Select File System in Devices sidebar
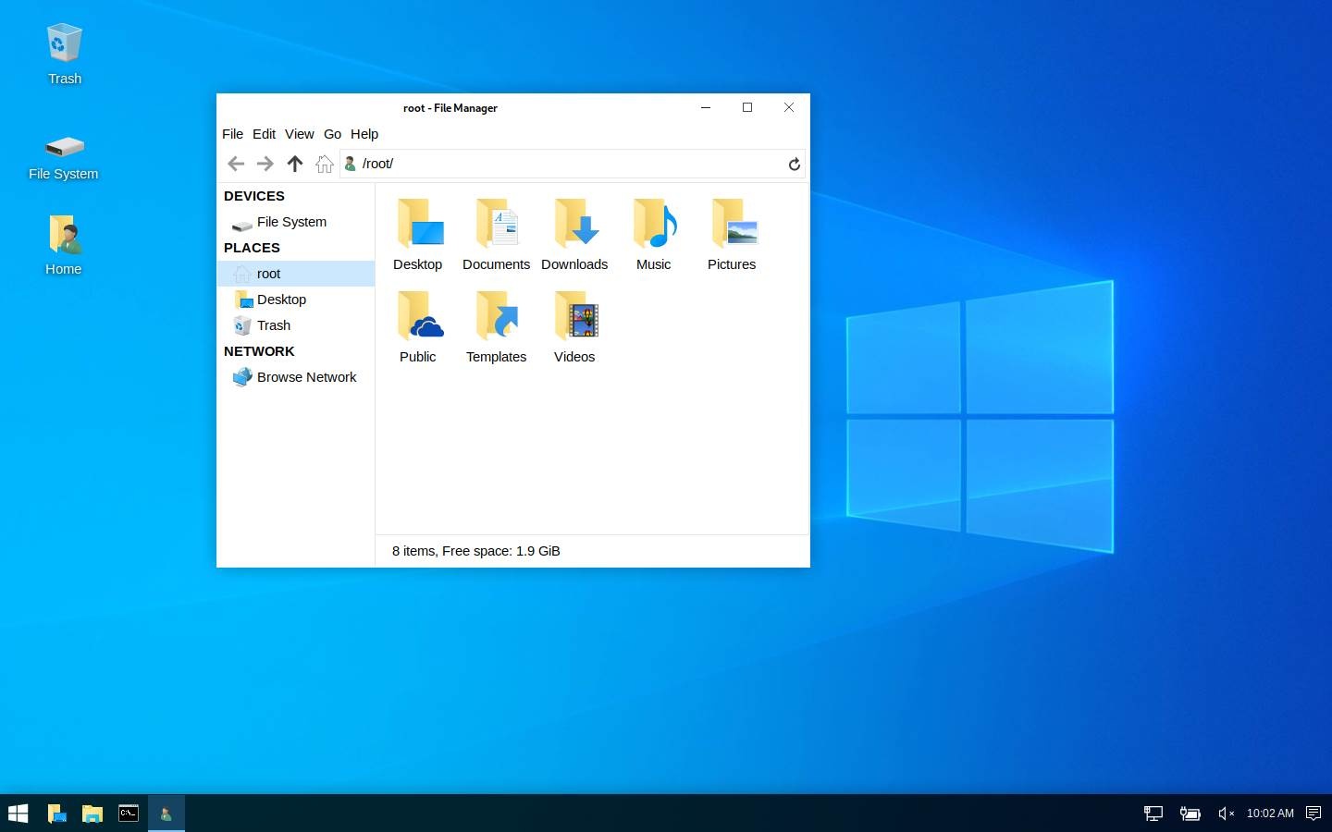The height and width of the screenshot is (832, 1332). click(x=291, y=222)
